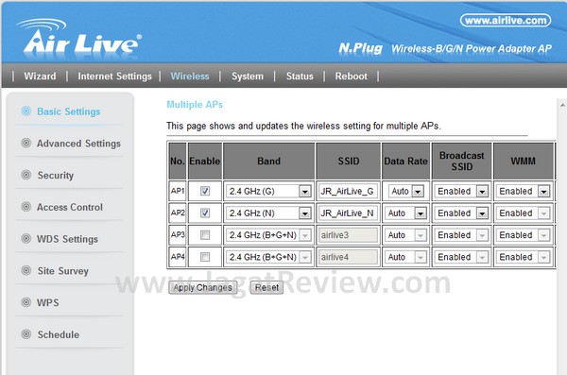
Task: Click the AP1 row number cell
Action: tap(178, 191)
